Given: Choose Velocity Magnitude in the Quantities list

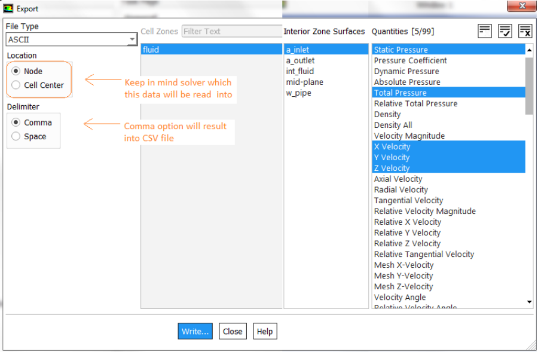Looking at the screenshot, I should [x=409, y=136].
